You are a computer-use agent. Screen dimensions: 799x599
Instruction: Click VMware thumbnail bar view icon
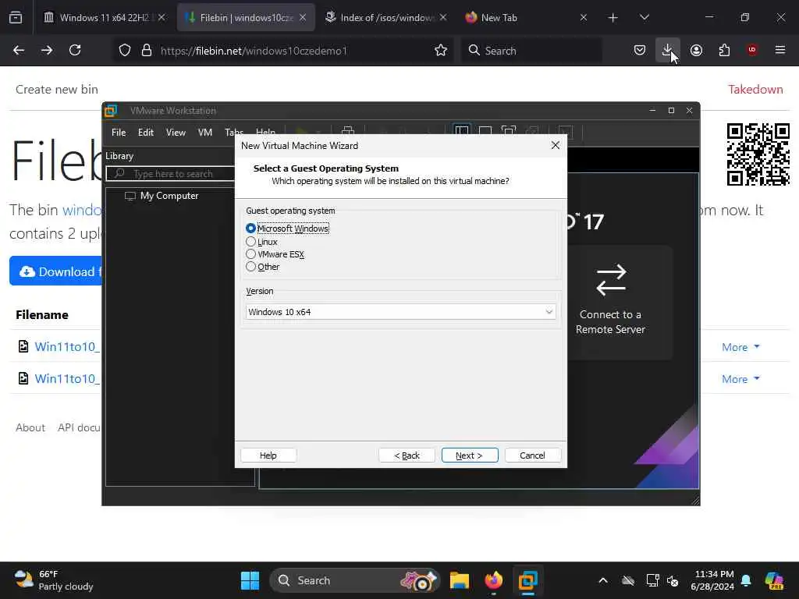click(485, 131)
